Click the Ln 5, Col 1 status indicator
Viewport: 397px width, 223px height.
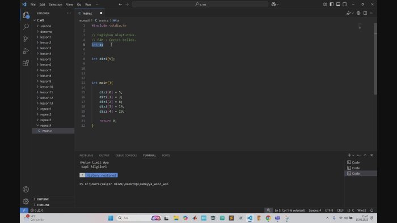pyautogui.click(x=290, y=210)
